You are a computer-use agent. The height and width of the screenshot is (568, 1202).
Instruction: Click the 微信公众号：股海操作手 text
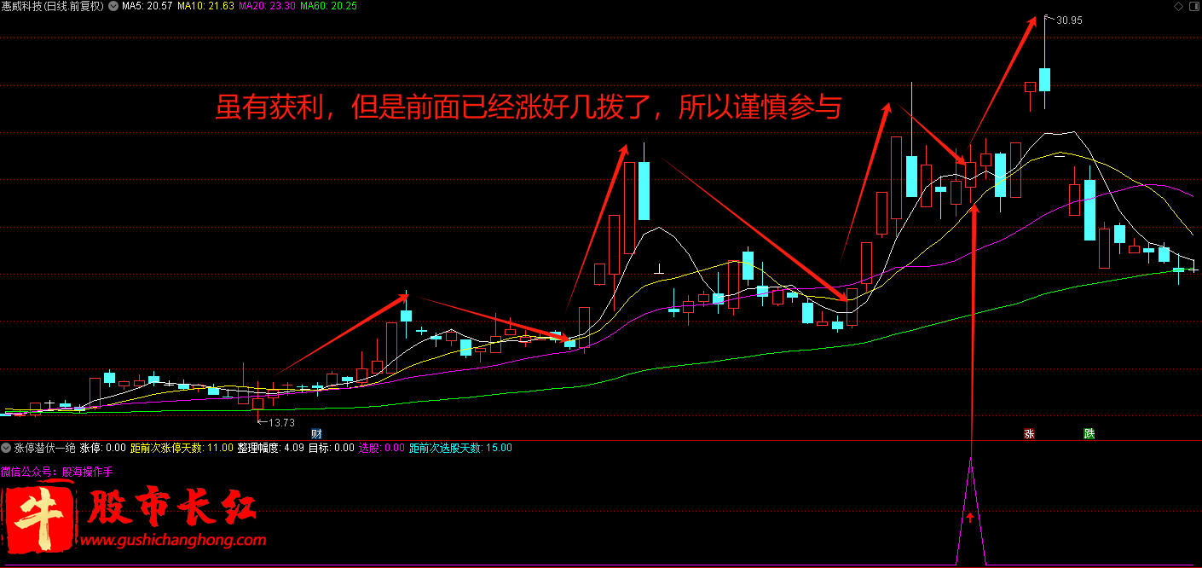[x=56, y=471]
